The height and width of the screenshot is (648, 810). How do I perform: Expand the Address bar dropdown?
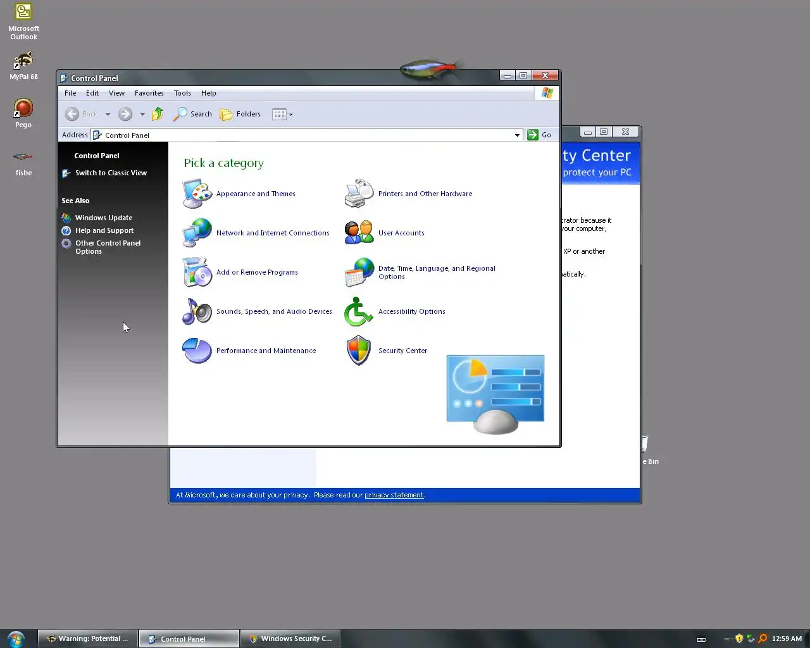(517, 135)
